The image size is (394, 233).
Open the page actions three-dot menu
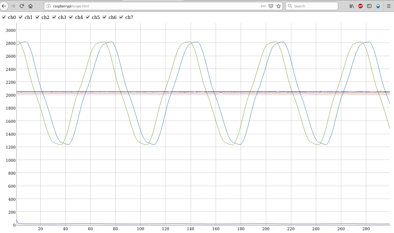(263, 6)
